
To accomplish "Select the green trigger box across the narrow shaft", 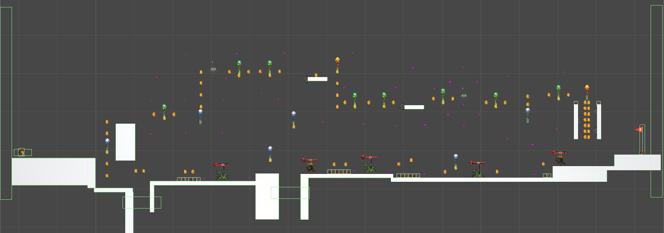I will click(142, 202).
